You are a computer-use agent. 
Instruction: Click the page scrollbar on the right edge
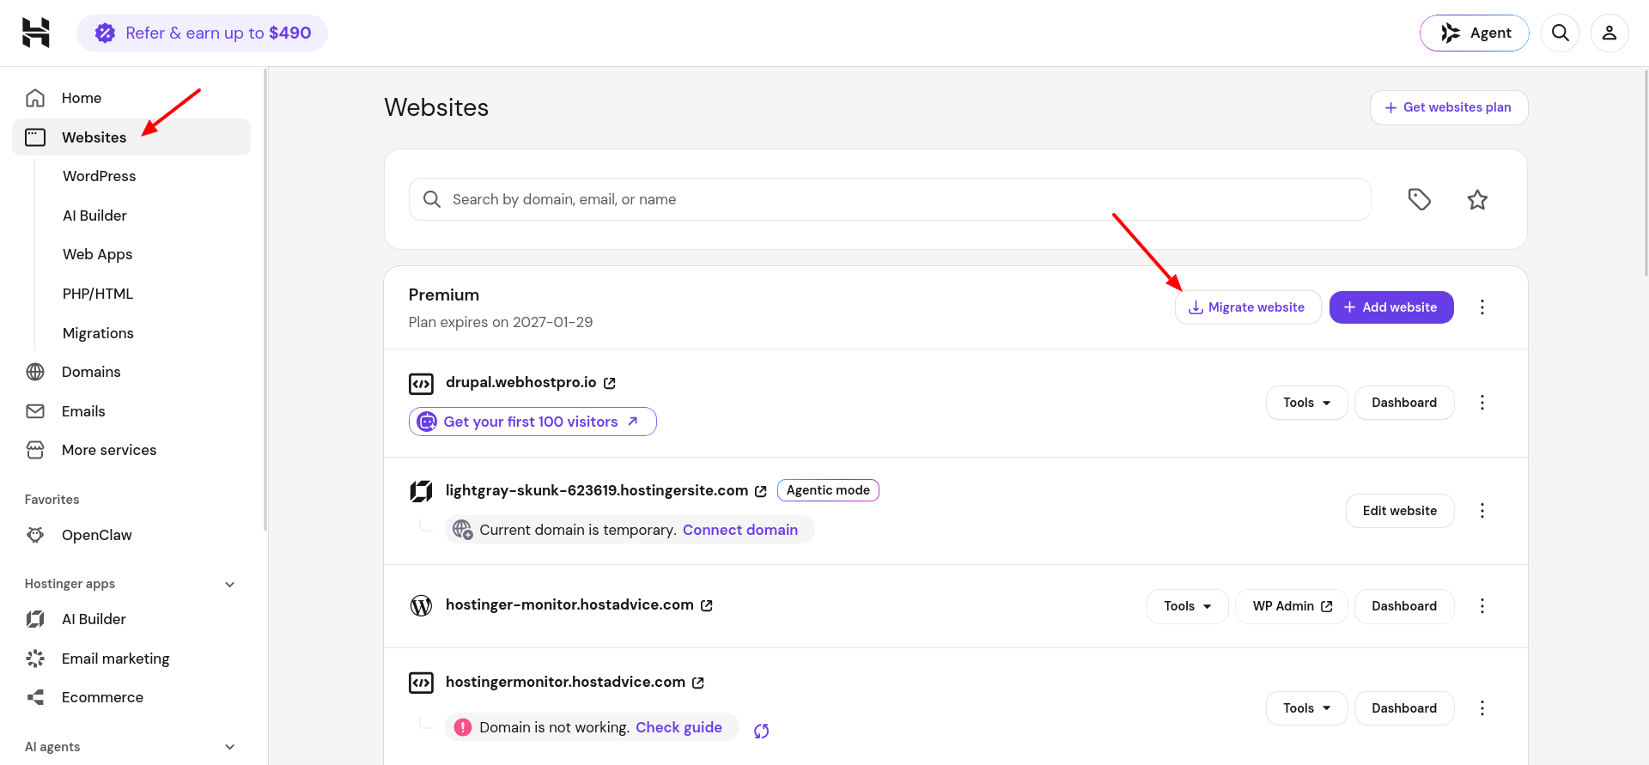(1646, 172)
